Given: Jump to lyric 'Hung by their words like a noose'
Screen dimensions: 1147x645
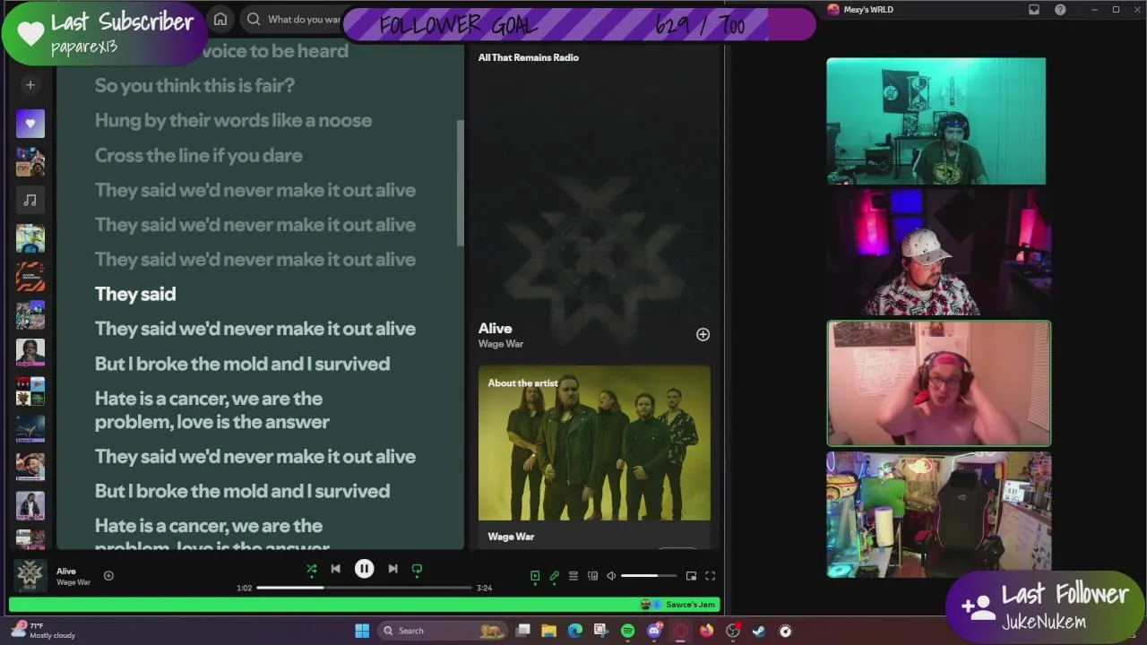Looking at the screenshot, I should [x=233, y=120].
